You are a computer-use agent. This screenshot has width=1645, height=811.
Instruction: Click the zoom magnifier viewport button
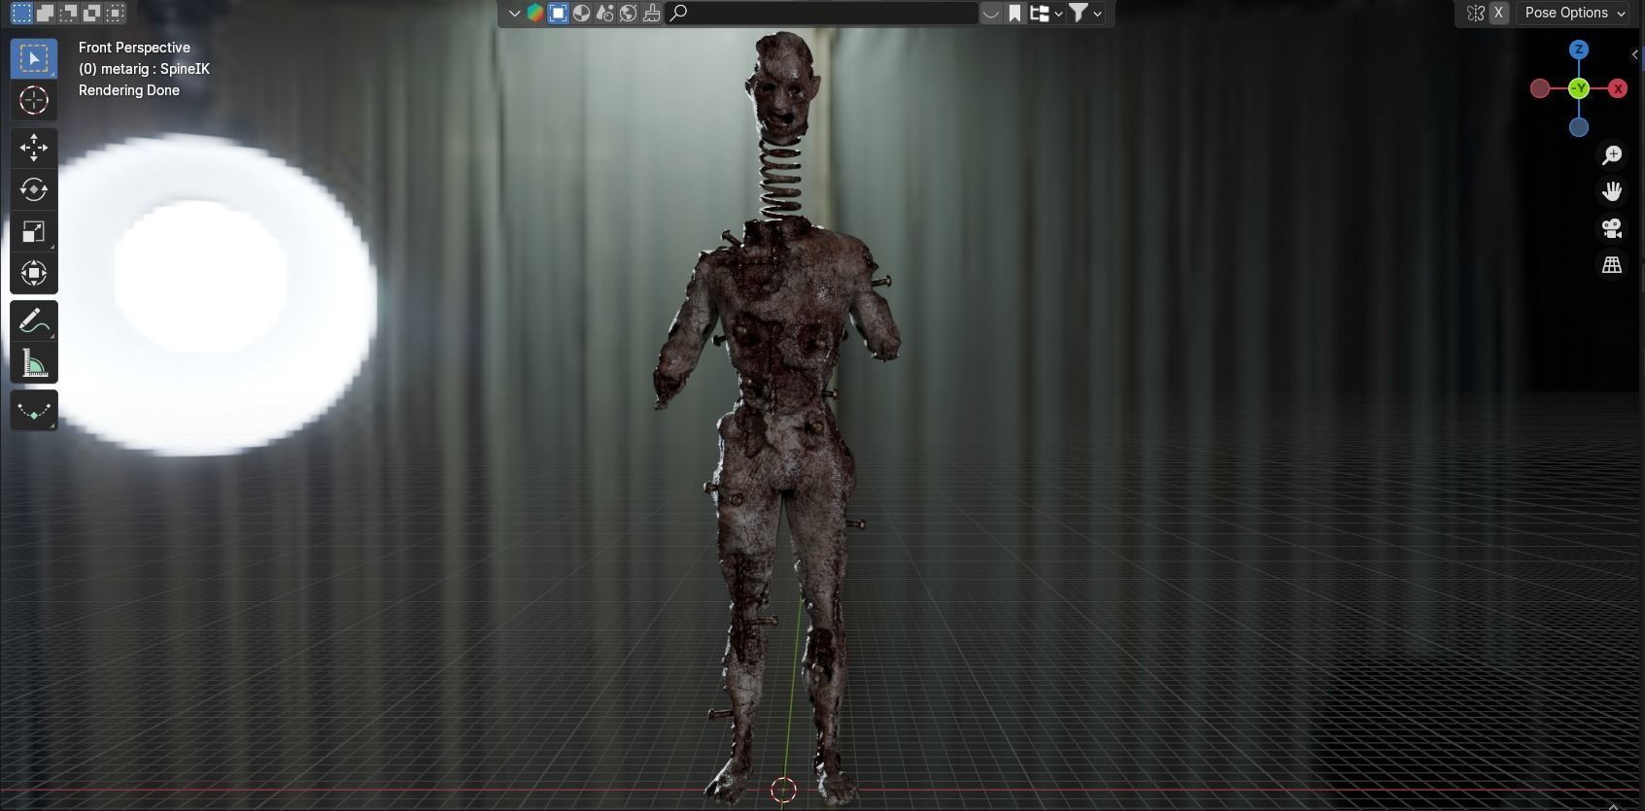[x=1612, y=154]
